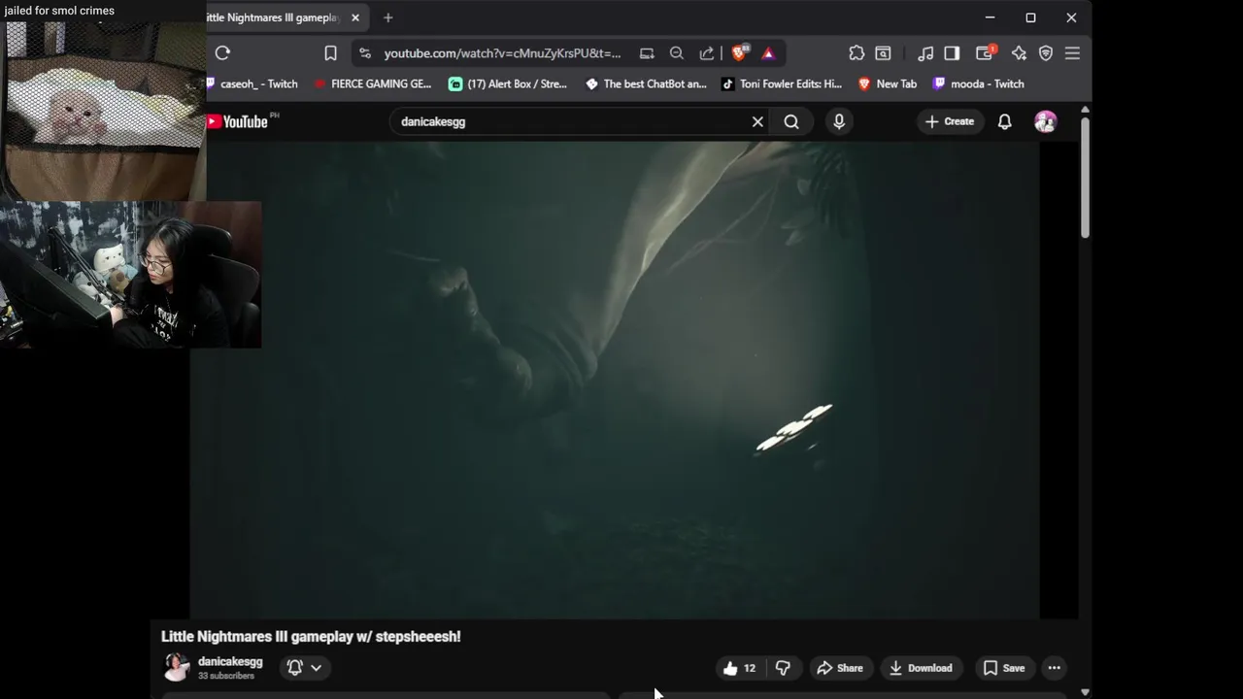Viewport: 1243px width, 699px height.
Task: Share the video using Share button
Action: coord(840,668)
